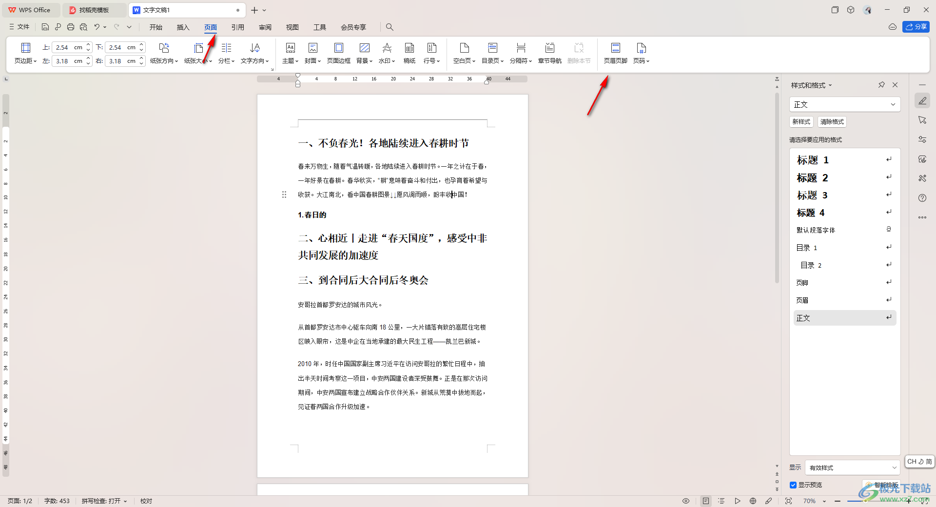Open the 分隔符 breaks menu
Screen dimensions: 936x507
[x=521, y=53]
